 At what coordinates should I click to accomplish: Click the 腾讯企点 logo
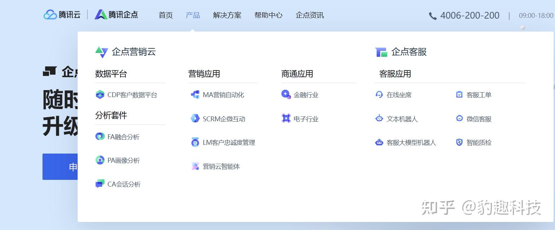tap(116, 15)
